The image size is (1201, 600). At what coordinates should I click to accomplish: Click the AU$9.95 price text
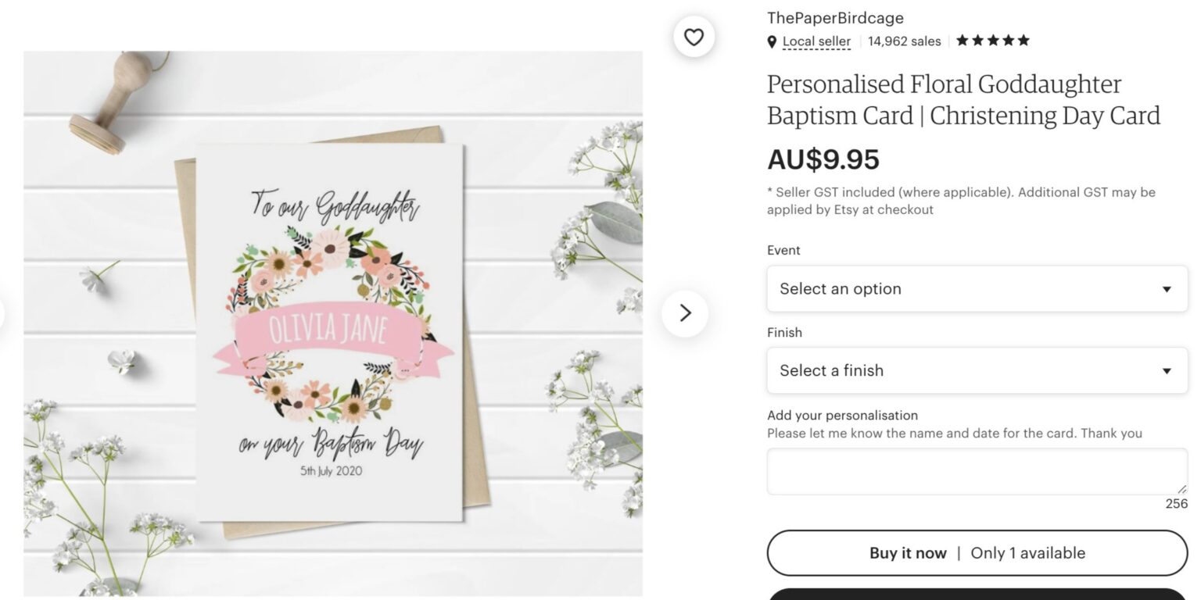(x=823, y=160)
